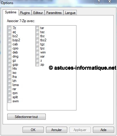Tick the tpz checkbox
The height and width of the screenshot is (136, 117).
pos(37,48)
